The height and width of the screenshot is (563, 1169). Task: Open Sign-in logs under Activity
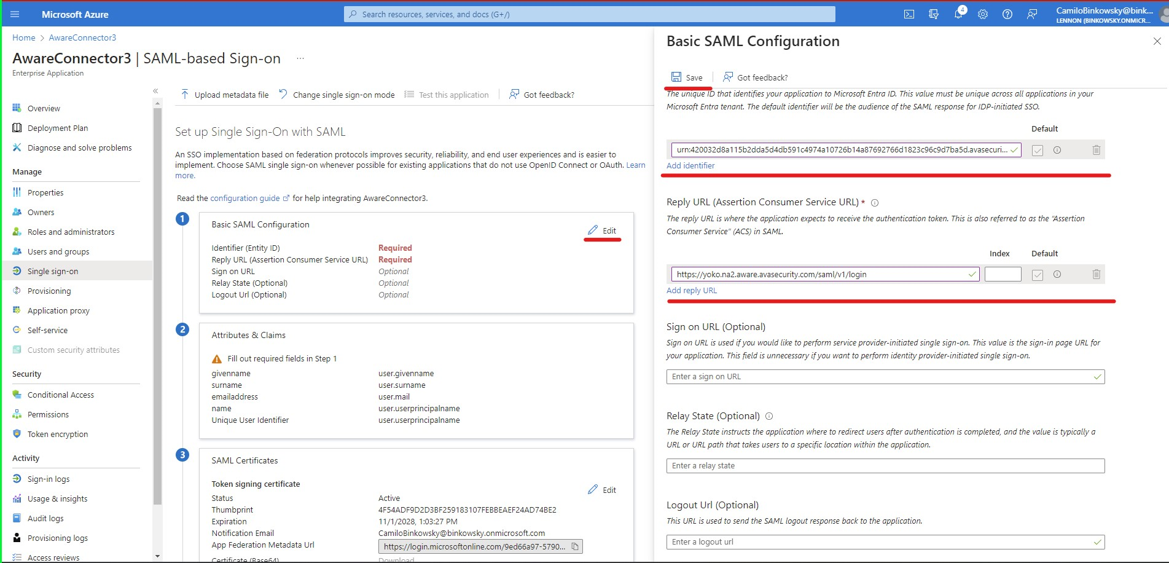(49, 479)
